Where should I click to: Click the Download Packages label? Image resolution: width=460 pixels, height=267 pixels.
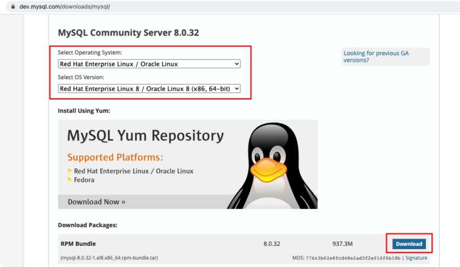pyautogui.click(x=88, y=225)
